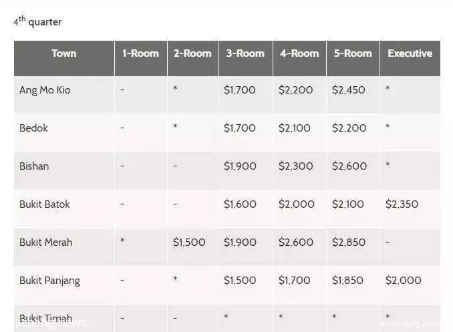The image size is (453, 332).
Task: Select the 4th quarter heading text
Action: [x=37, y=21]
